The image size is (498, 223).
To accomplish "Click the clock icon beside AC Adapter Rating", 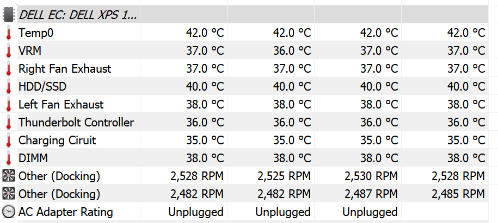I will pyautogui.click(x=9, y=212).
